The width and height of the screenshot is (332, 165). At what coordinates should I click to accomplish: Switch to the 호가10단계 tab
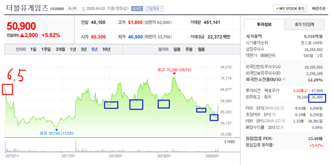(x=304, y=25)
